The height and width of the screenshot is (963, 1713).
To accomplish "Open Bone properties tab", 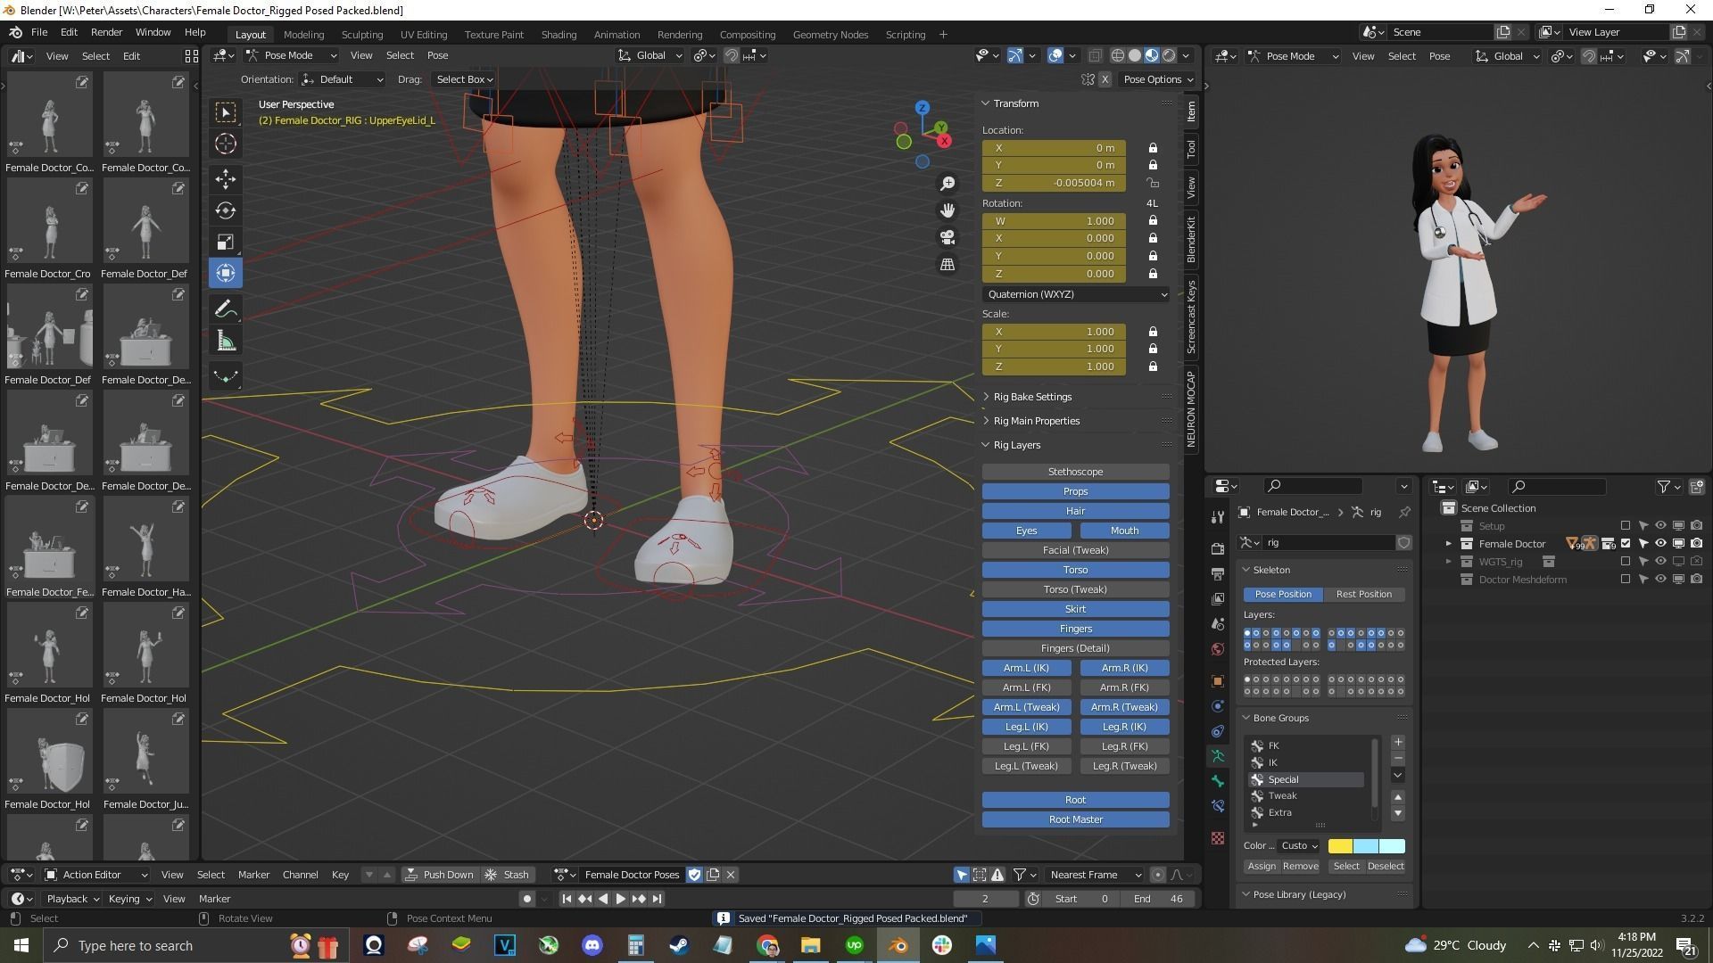I will click(x=1218, y=781).
